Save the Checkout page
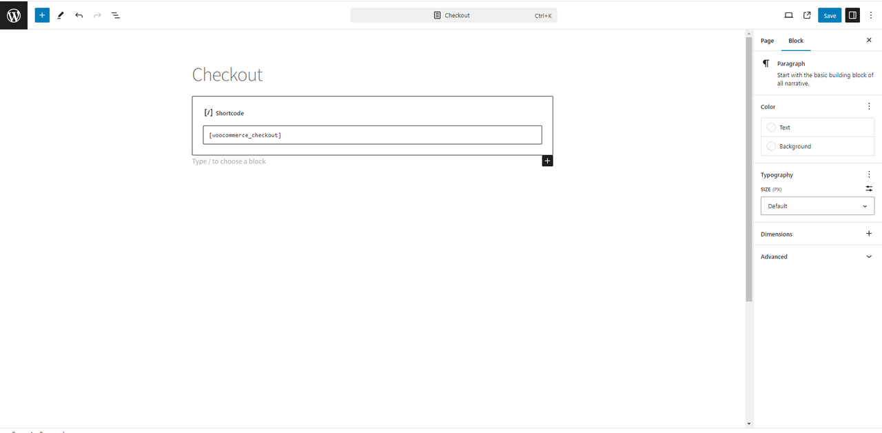 [x=830, y=15]
